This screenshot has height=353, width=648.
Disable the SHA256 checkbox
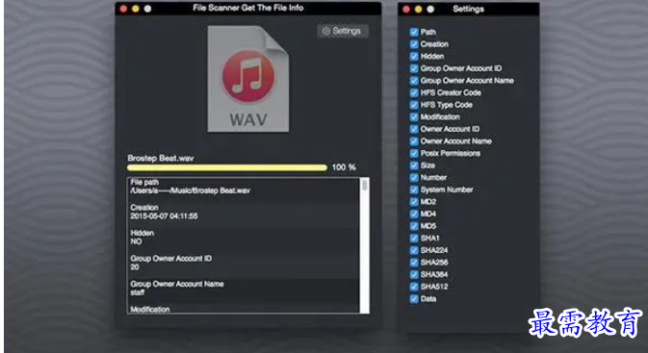pos(414,263)
